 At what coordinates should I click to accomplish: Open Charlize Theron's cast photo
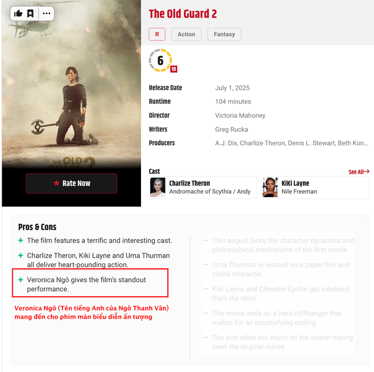point(158,187)
